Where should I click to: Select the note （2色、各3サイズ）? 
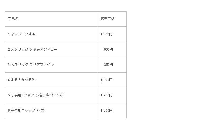50,95
